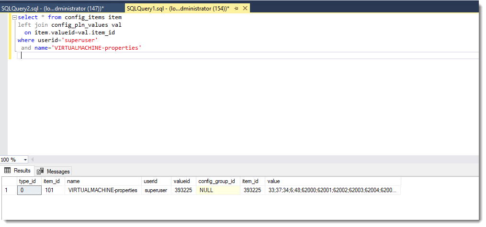Select the name column header
The height and width of the screenshot is (227, 486).
[103, 181]
